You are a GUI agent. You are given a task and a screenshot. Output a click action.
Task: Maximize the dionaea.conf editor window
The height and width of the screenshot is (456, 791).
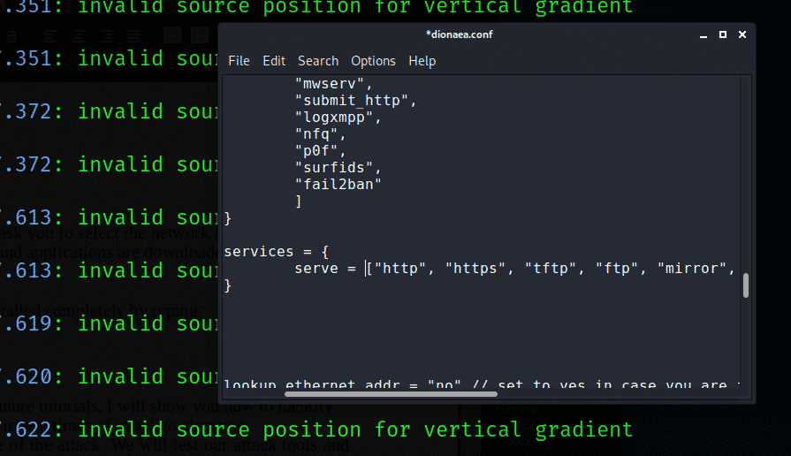722,34
